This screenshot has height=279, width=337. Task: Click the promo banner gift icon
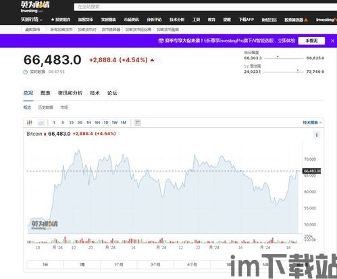161,41
